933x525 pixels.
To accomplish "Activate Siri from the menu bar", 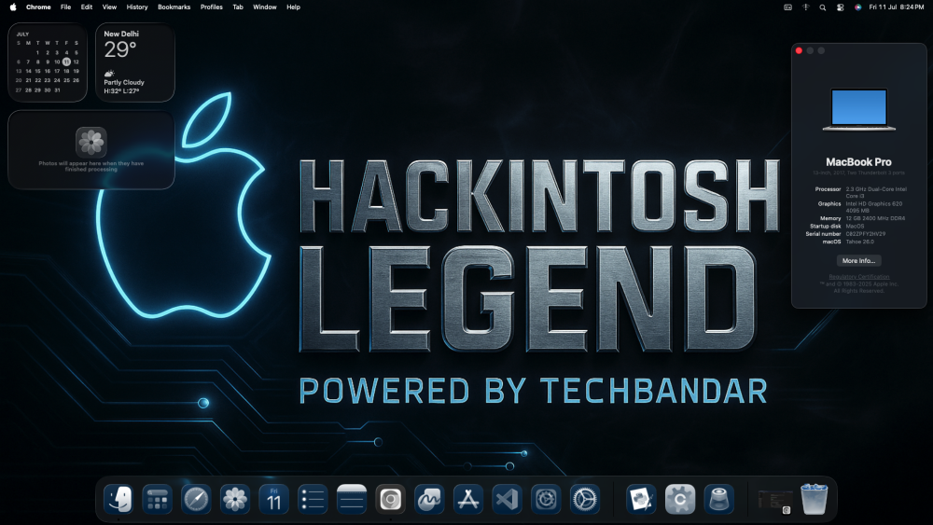I will point(857,7).
